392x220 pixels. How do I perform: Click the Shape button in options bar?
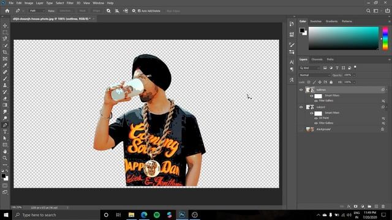tap(97, 11)
